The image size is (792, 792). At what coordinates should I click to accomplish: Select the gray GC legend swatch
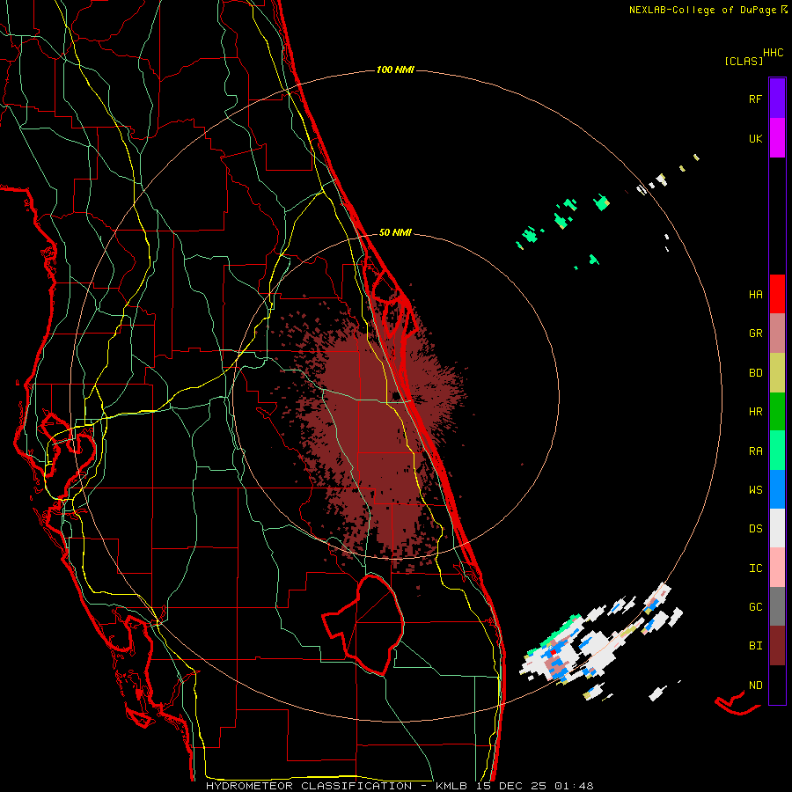coord(777,606)
